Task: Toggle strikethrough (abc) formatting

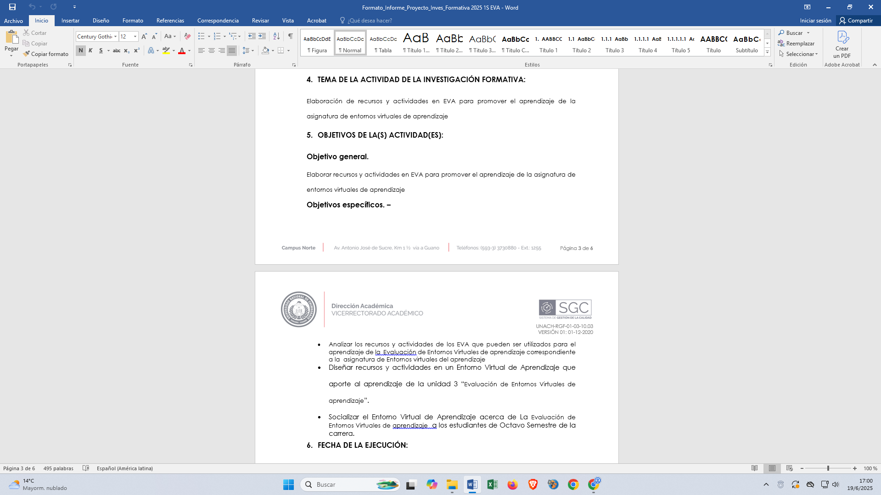Action: point(117,50)
